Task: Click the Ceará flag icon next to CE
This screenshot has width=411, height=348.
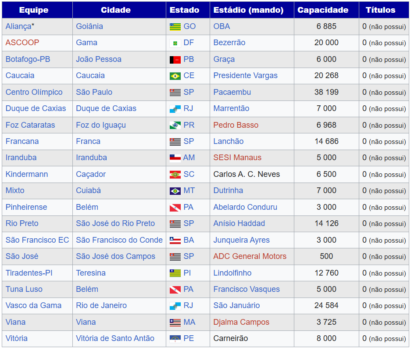Action: [175, 76]
